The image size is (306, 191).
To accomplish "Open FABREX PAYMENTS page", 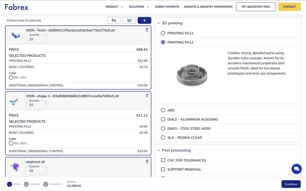I will point(167,7).
